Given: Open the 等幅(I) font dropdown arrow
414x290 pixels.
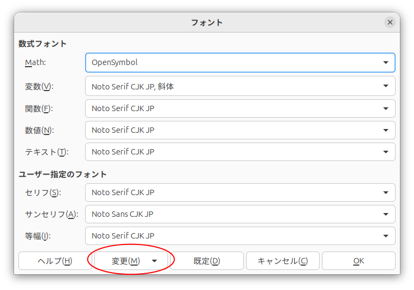Looking at the screenshot, I should 385,236.
